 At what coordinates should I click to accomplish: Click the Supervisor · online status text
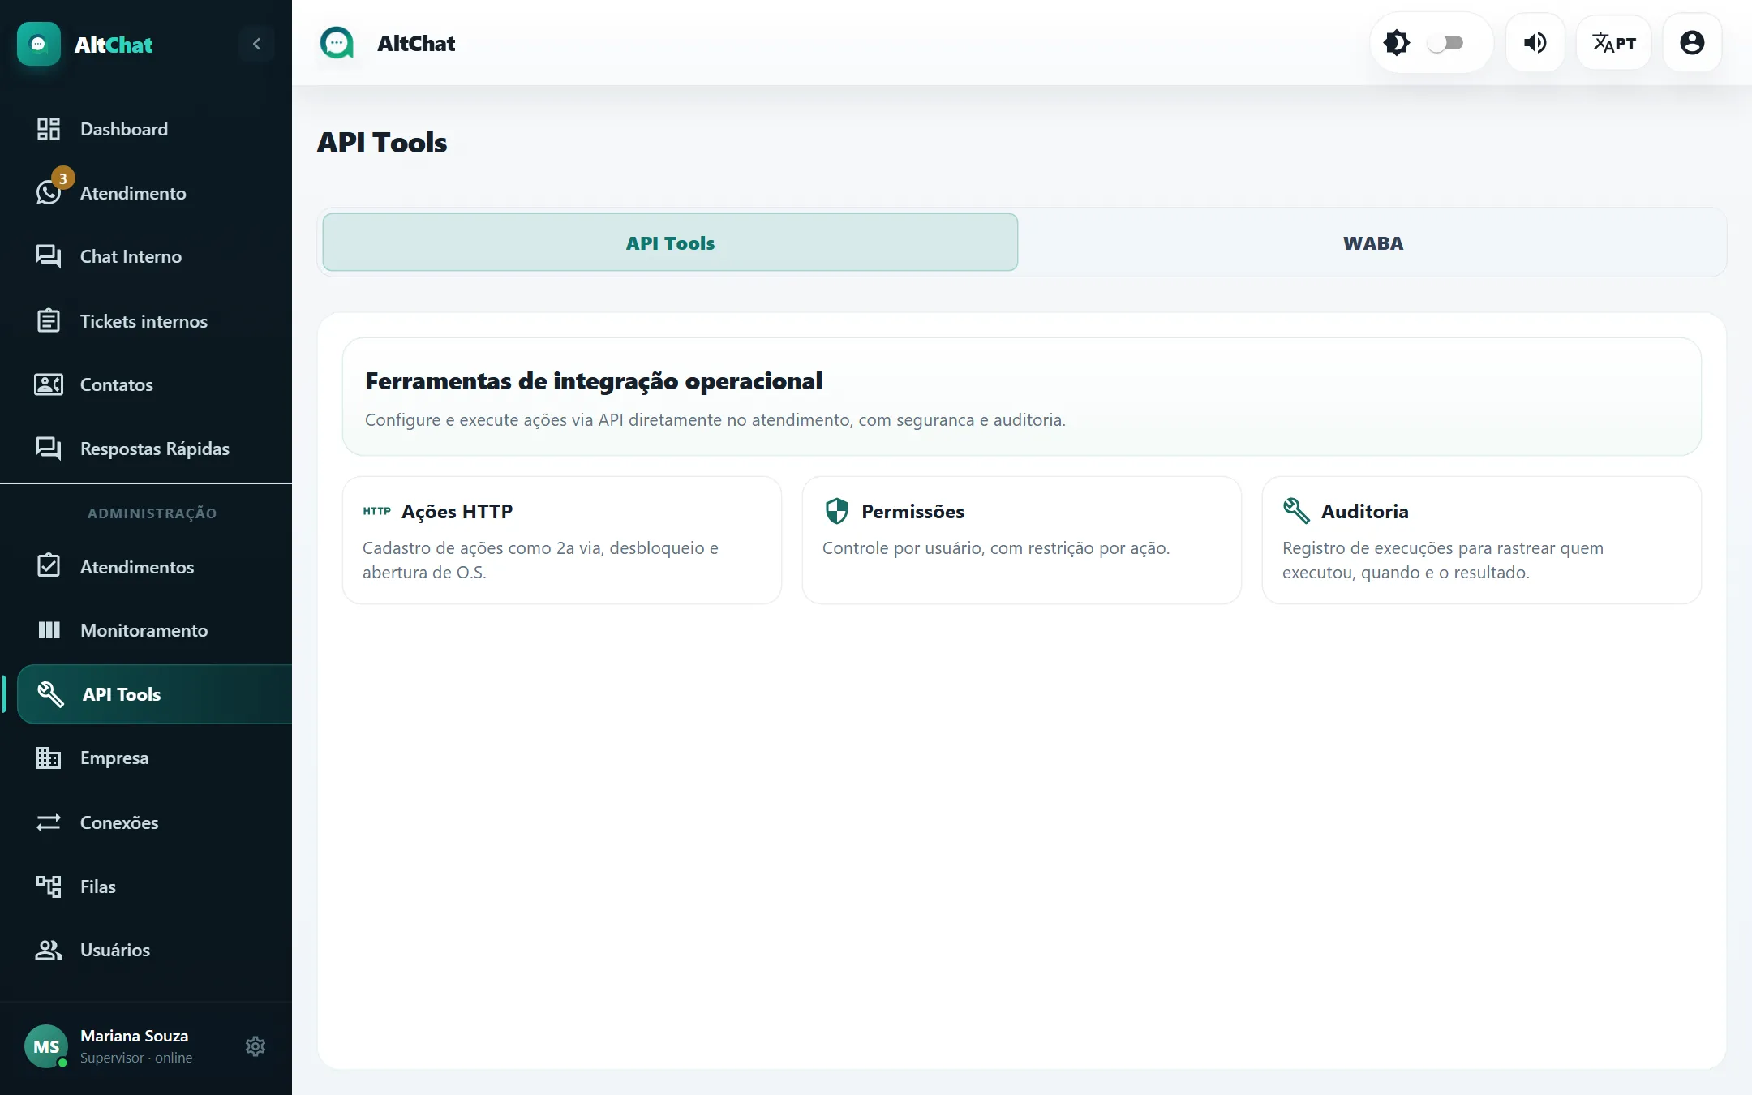(x=136, y=1058)
